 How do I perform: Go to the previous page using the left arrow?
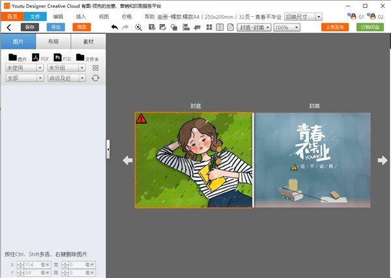128,160
